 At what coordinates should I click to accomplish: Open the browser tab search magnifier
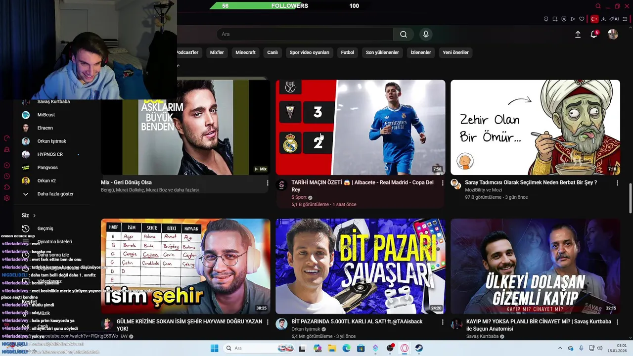(598, 6)
